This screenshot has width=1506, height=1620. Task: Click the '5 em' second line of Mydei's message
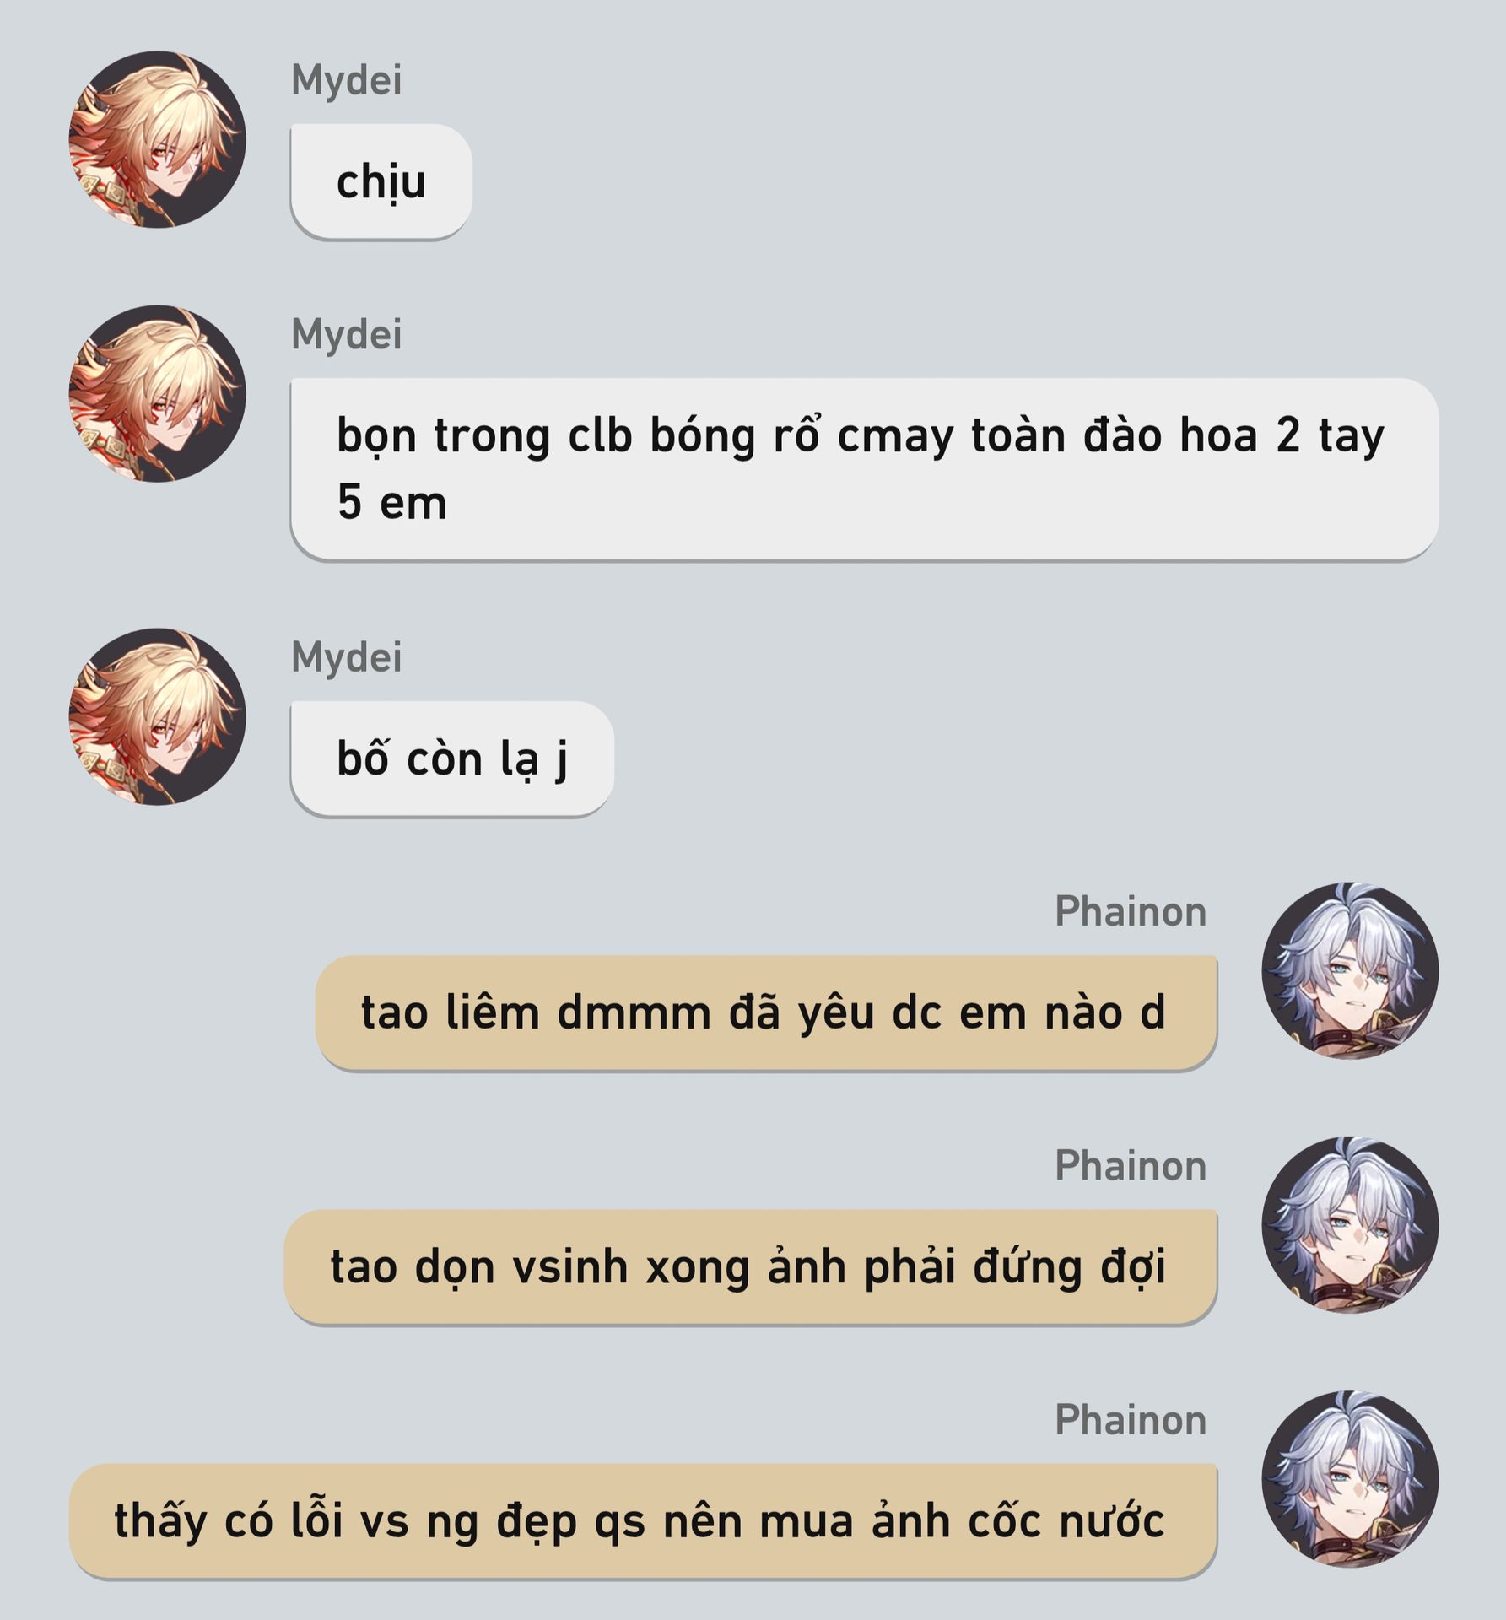click(x=392, y=503)
